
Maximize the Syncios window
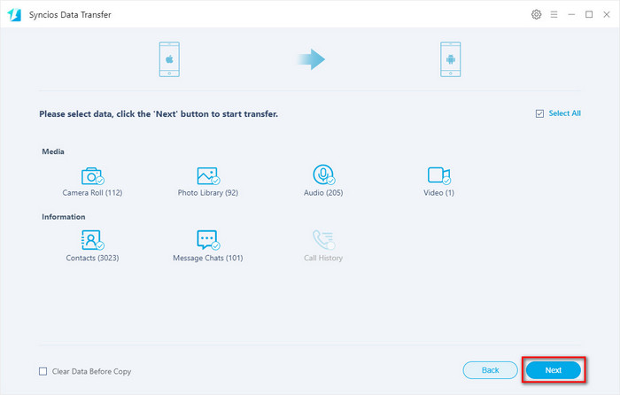click(x=589, y=15)
